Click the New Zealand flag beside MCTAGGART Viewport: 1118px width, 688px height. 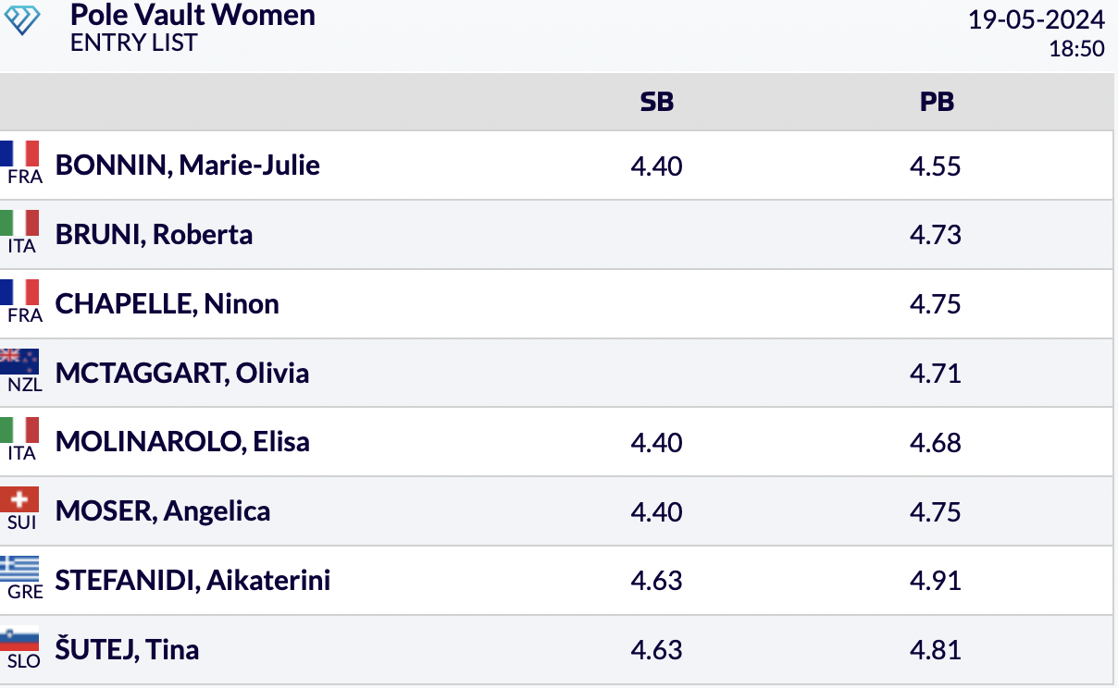19,362
